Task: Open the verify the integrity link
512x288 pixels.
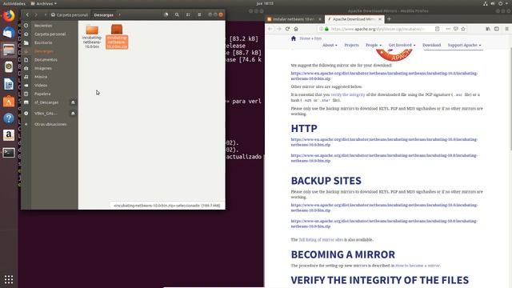Action: click(348, 94)
